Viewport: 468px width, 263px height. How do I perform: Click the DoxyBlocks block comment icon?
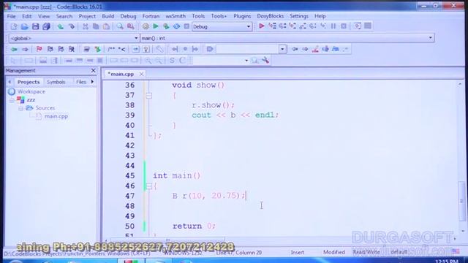(111, 49)
